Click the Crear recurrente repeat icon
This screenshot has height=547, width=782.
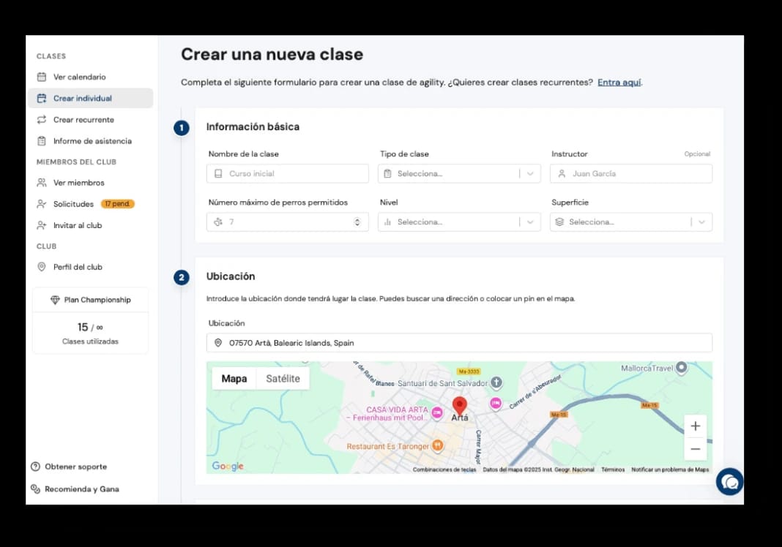42,119
